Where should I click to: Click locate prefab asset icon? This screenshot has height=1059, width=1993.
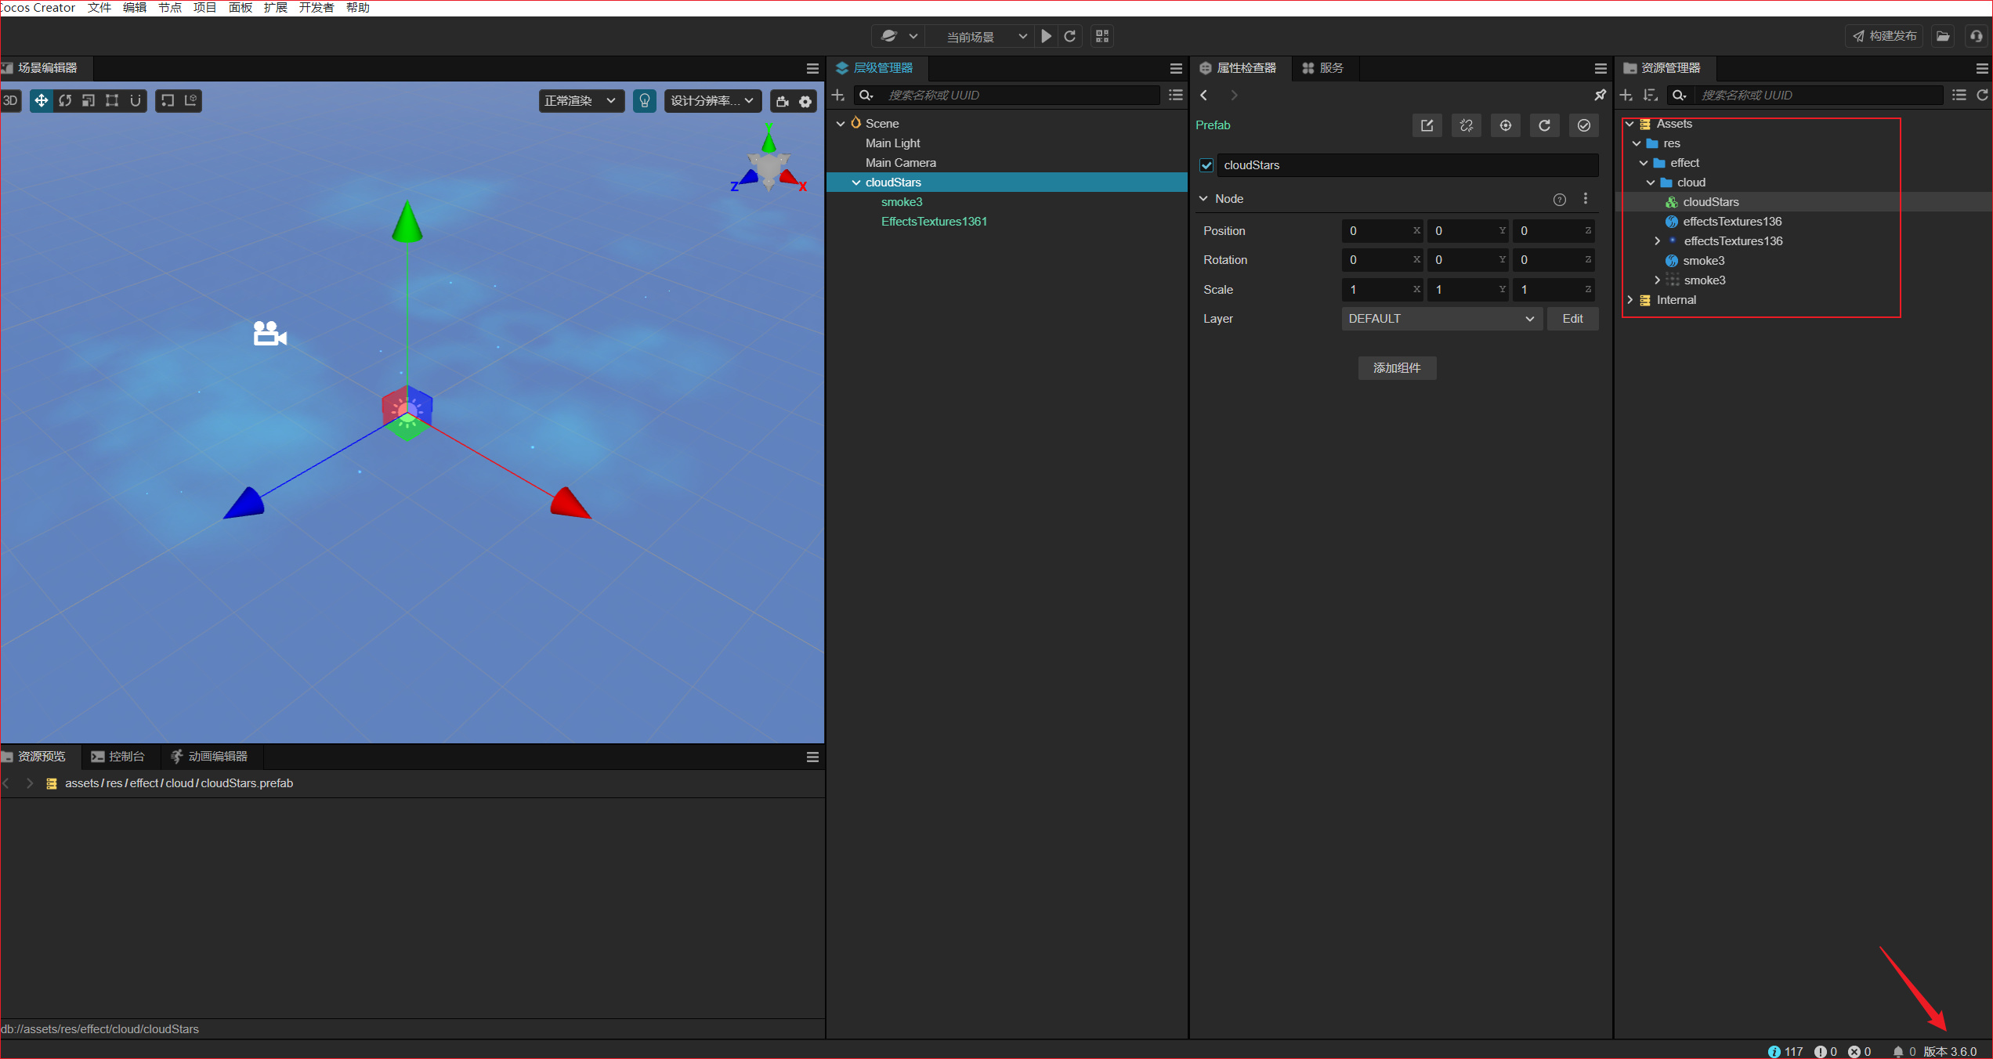(1505, 125)
